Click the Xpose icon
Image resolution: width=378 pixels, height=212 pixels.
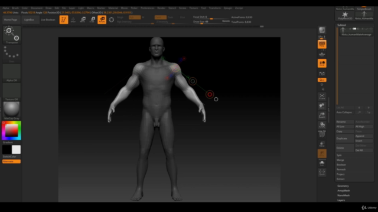(322, 173)
